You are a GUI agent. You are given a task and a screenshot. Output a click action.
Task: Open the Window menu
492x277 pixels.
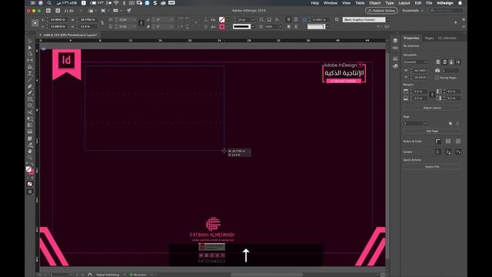[330, 3]
